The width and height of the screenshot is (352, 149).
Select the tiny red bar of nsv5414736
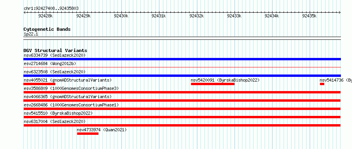tap(322, 84)
